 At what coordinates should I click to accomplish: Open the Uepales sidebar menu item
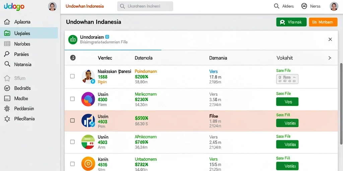(29, 33)
